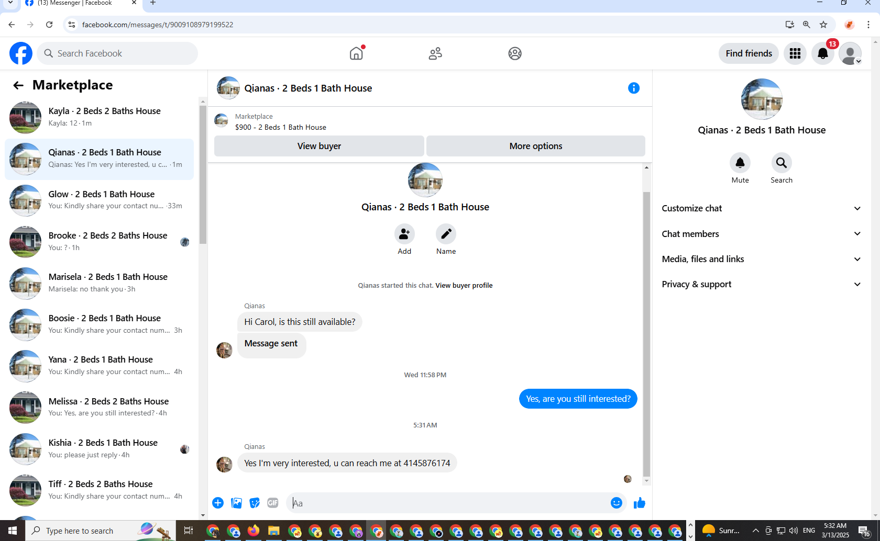880x541 pixels.
Task: Open the Groups icon in top navigation
Action: click(515, 53)
